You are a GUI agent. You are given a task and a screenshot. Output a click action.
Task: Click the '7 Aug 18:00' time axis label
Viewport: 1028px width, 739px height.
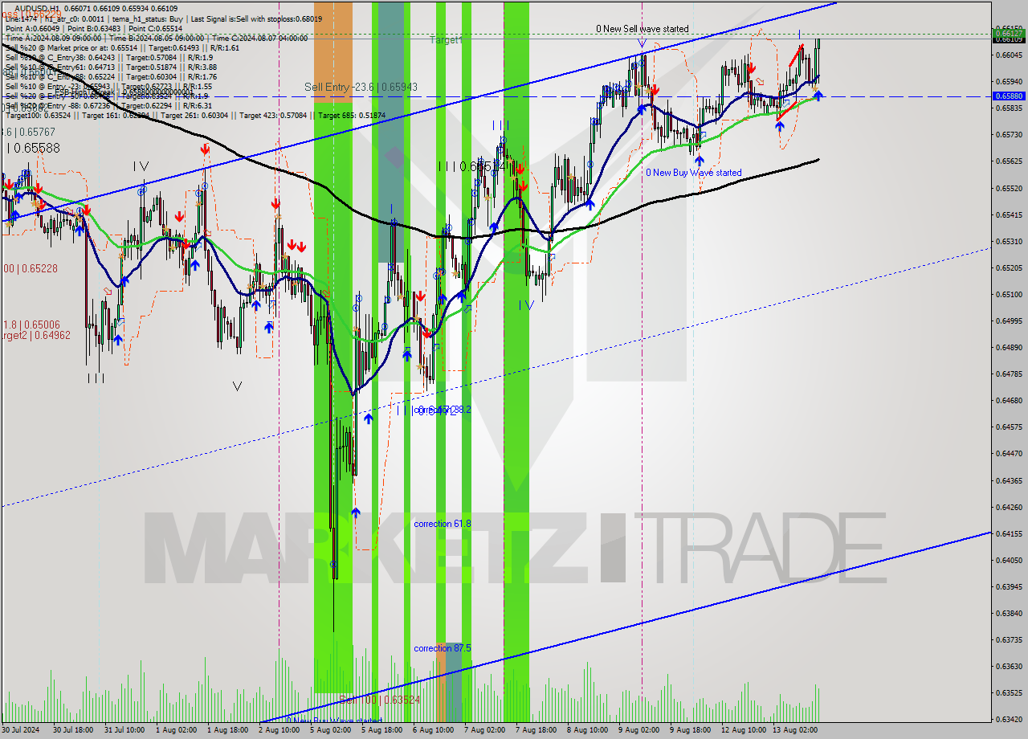click(x=536, y=731)
